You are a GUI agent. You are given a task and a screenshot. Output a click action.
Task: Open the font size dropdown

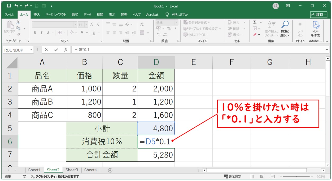coord(86,25)
